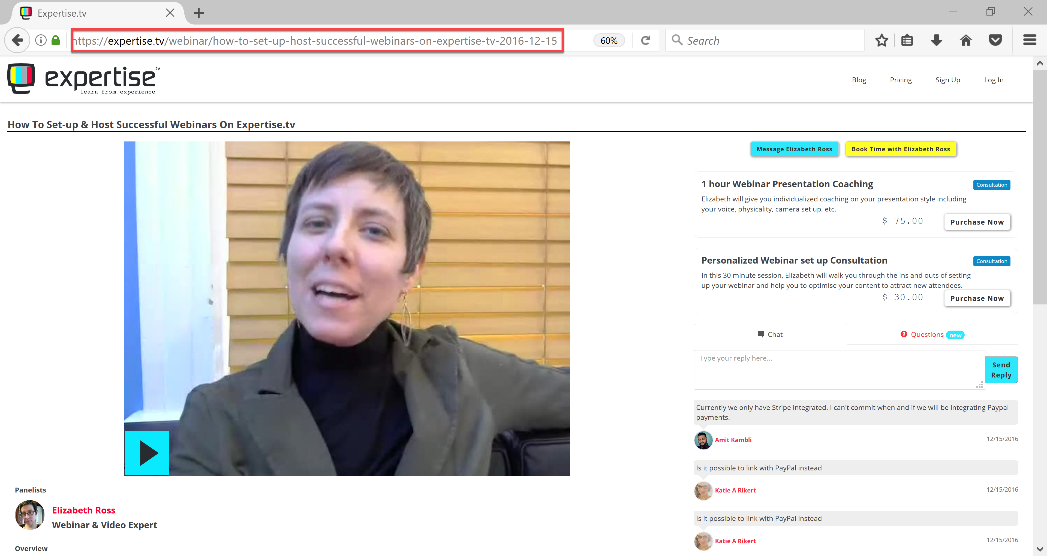Click the Pocket save icon
Image resolution: width=1047 pixels, height=556 pixels.
pyautogui.click(x=995, y=40)
